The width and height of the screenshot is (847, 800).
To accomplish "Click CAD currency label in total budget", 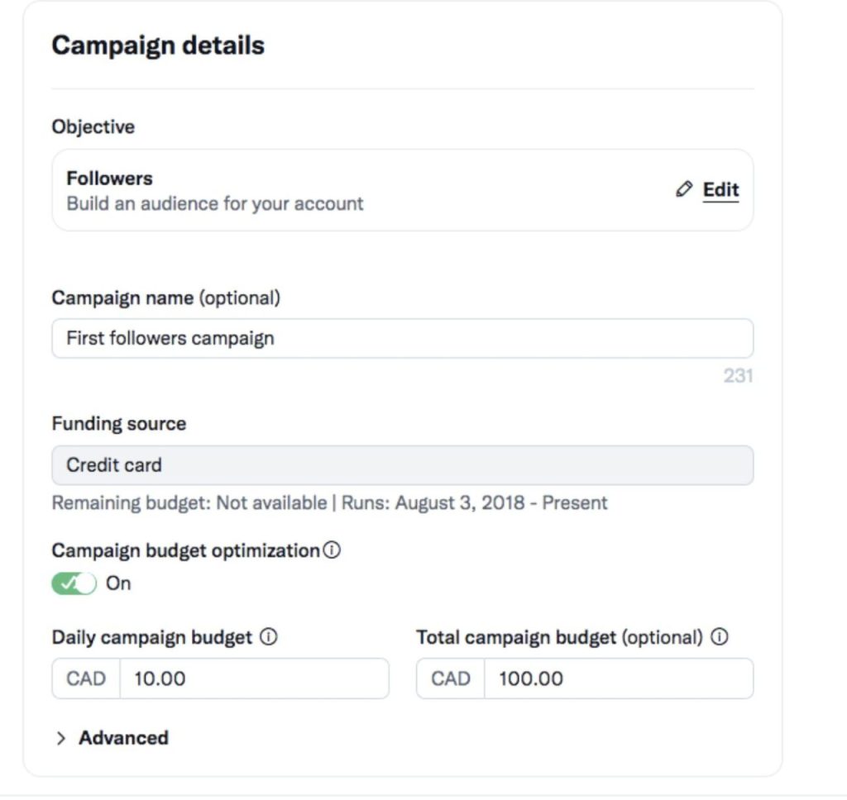I will point(451,679).
